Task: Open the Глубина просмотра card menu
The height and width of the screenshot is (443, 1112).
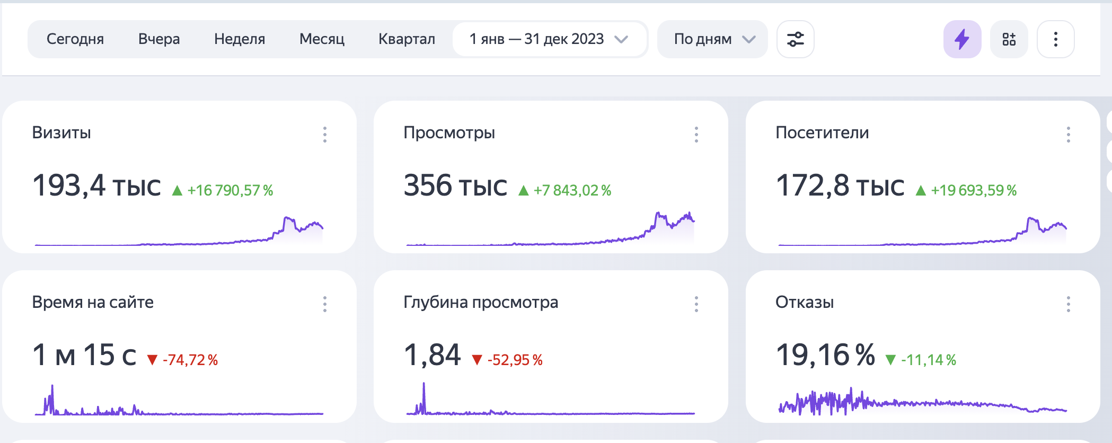Action: click(696, 304)
